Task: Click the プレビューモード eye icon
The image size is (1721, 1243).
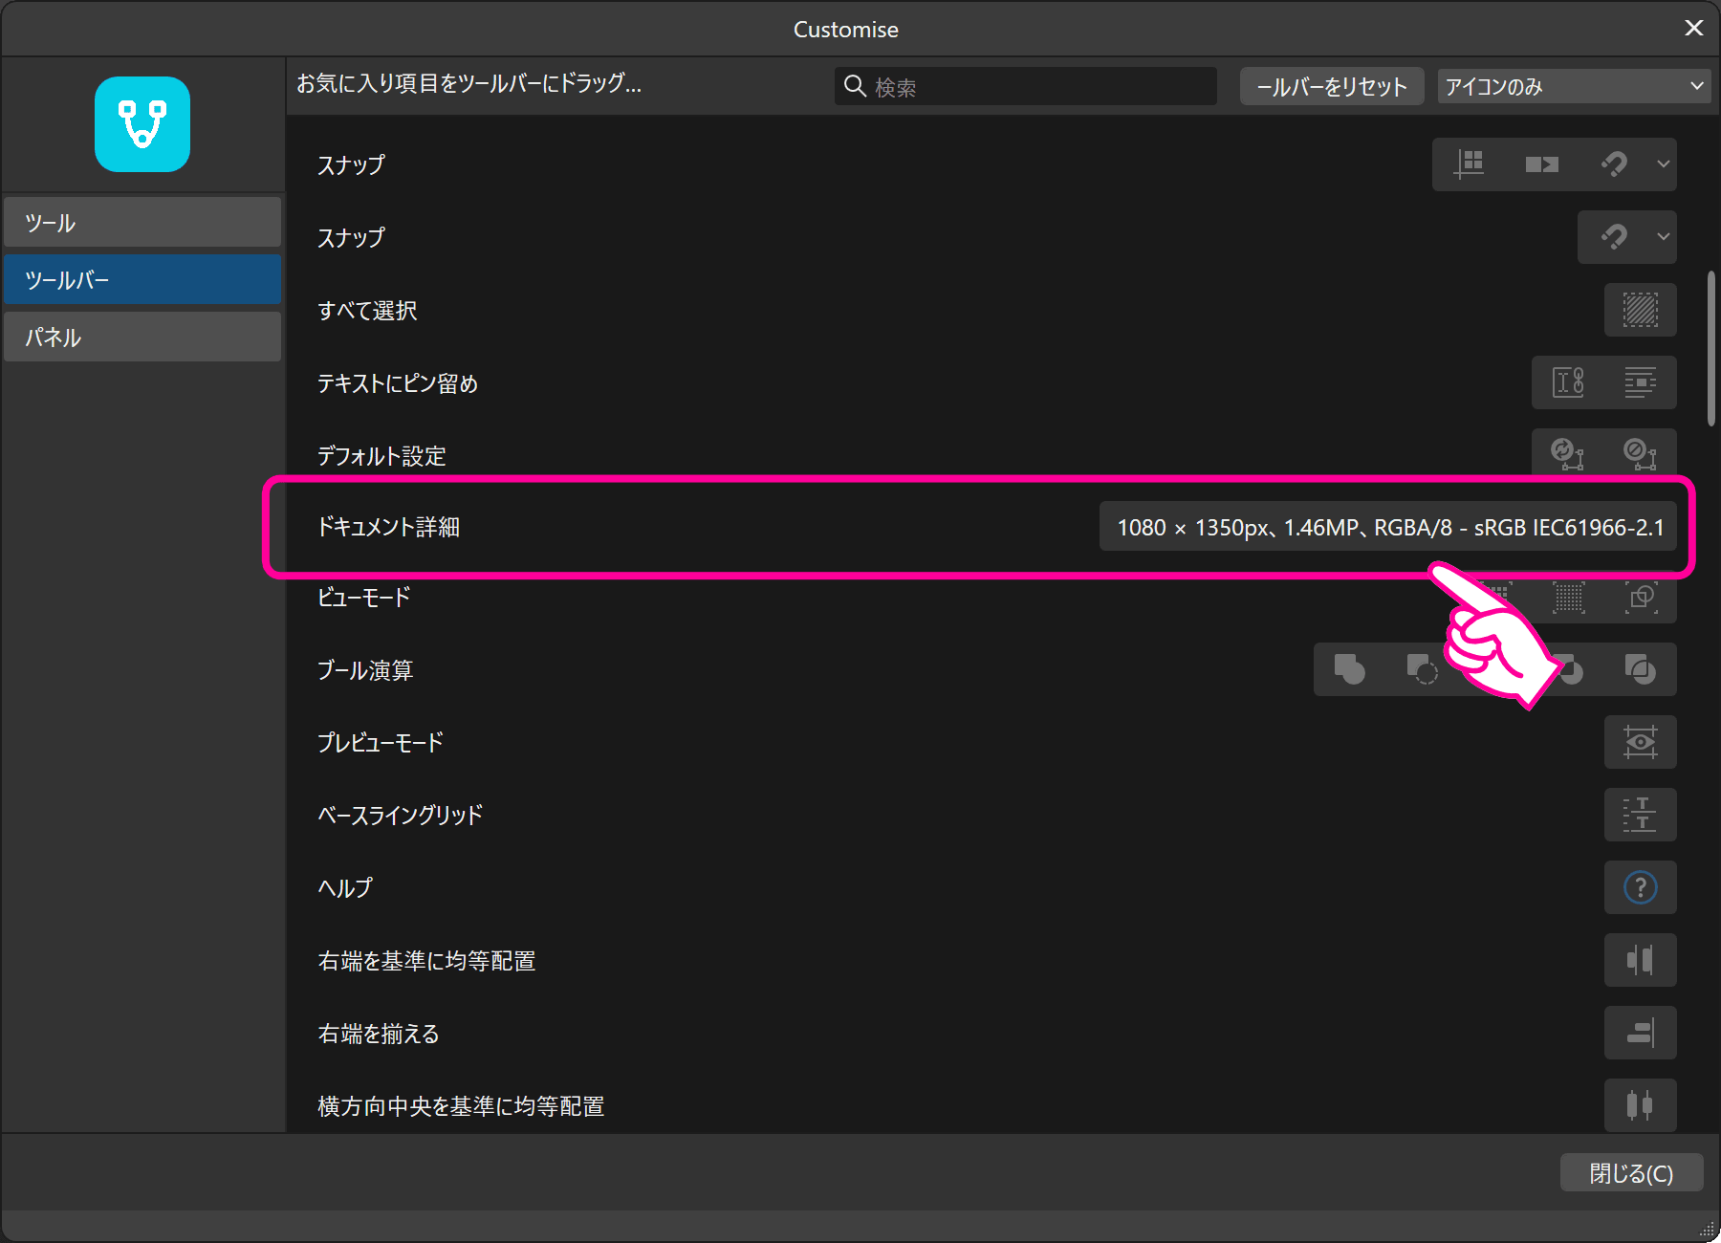Action: (1640, 742)
